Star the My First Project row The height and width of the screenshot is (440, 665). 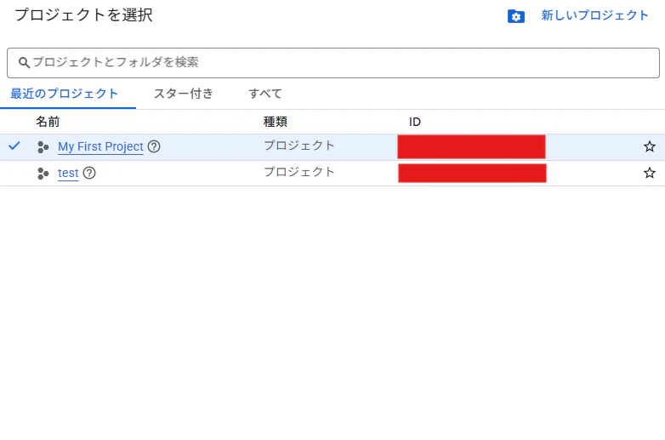[x=650, y=146]
